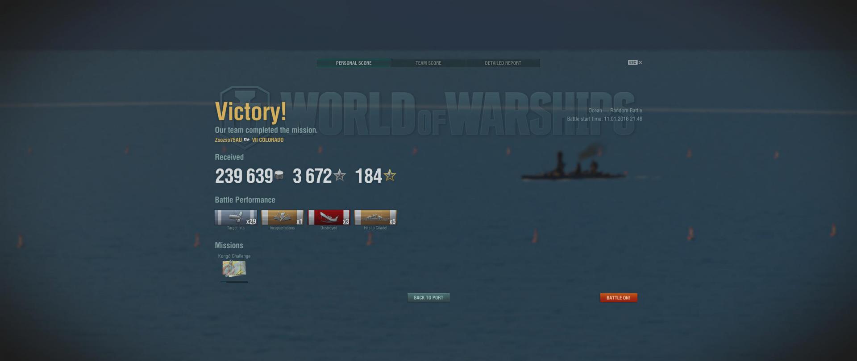This screenshot has height=361, width=857.
Task: Click the silver credits coin icon
Action: pos(279,175)
